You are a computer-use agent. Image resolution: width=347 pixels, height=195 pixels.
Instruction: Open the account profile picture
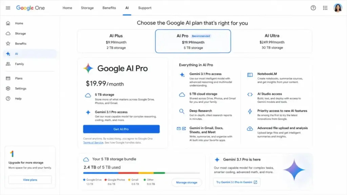tap(338, 8)
